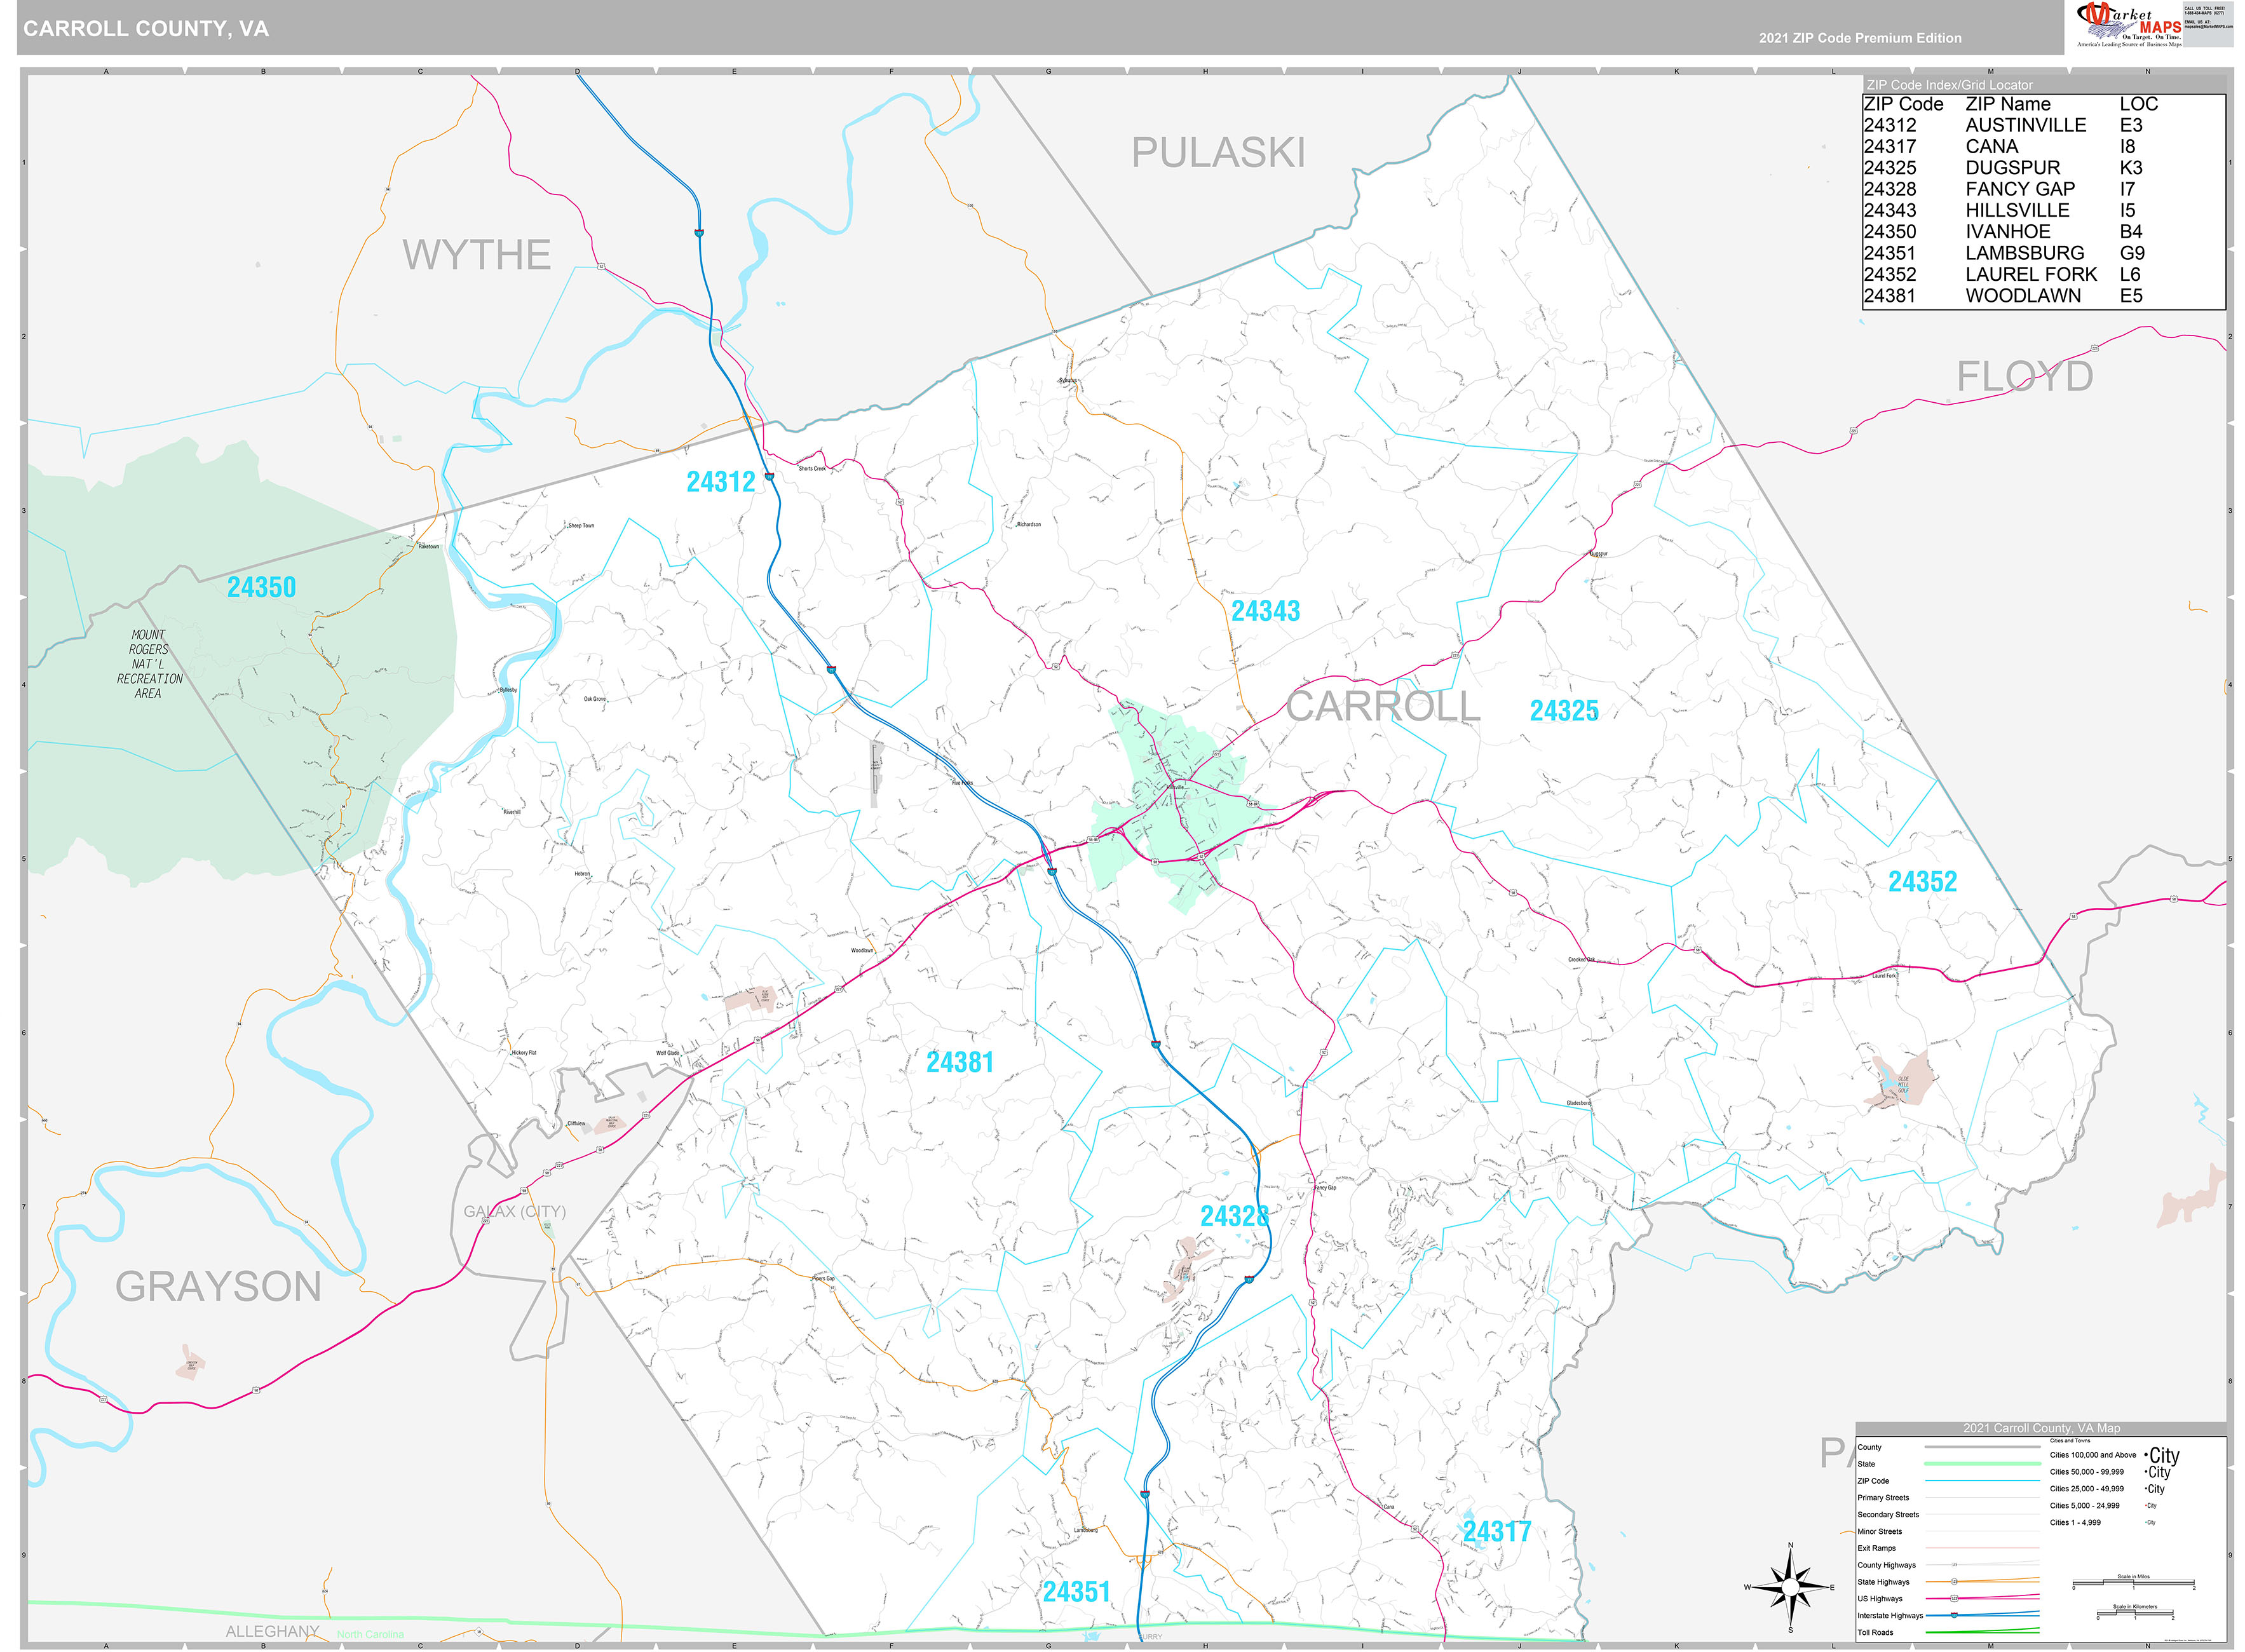This screenshot has width=2245, height=1652.
Task: Select the FANCY GAP row in the ZIP index
Action: click(x=2043, y=189)
